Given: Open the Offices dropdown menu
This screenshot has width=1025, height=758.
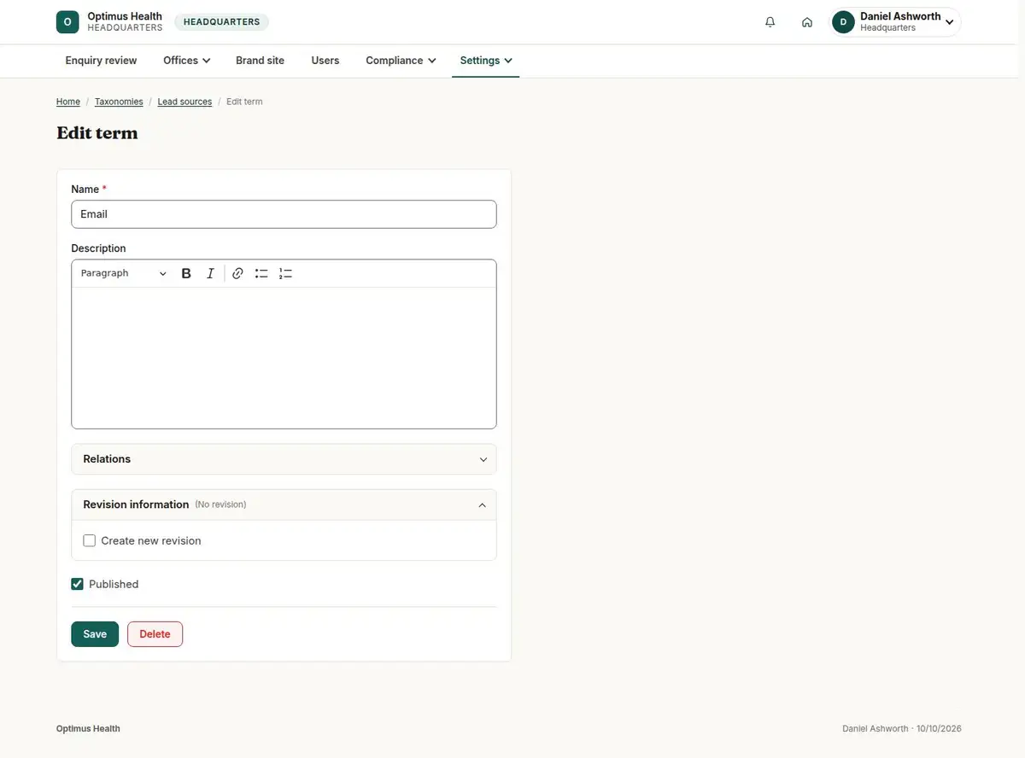Looking at the screenshot, I should click(x=187, y=61).
